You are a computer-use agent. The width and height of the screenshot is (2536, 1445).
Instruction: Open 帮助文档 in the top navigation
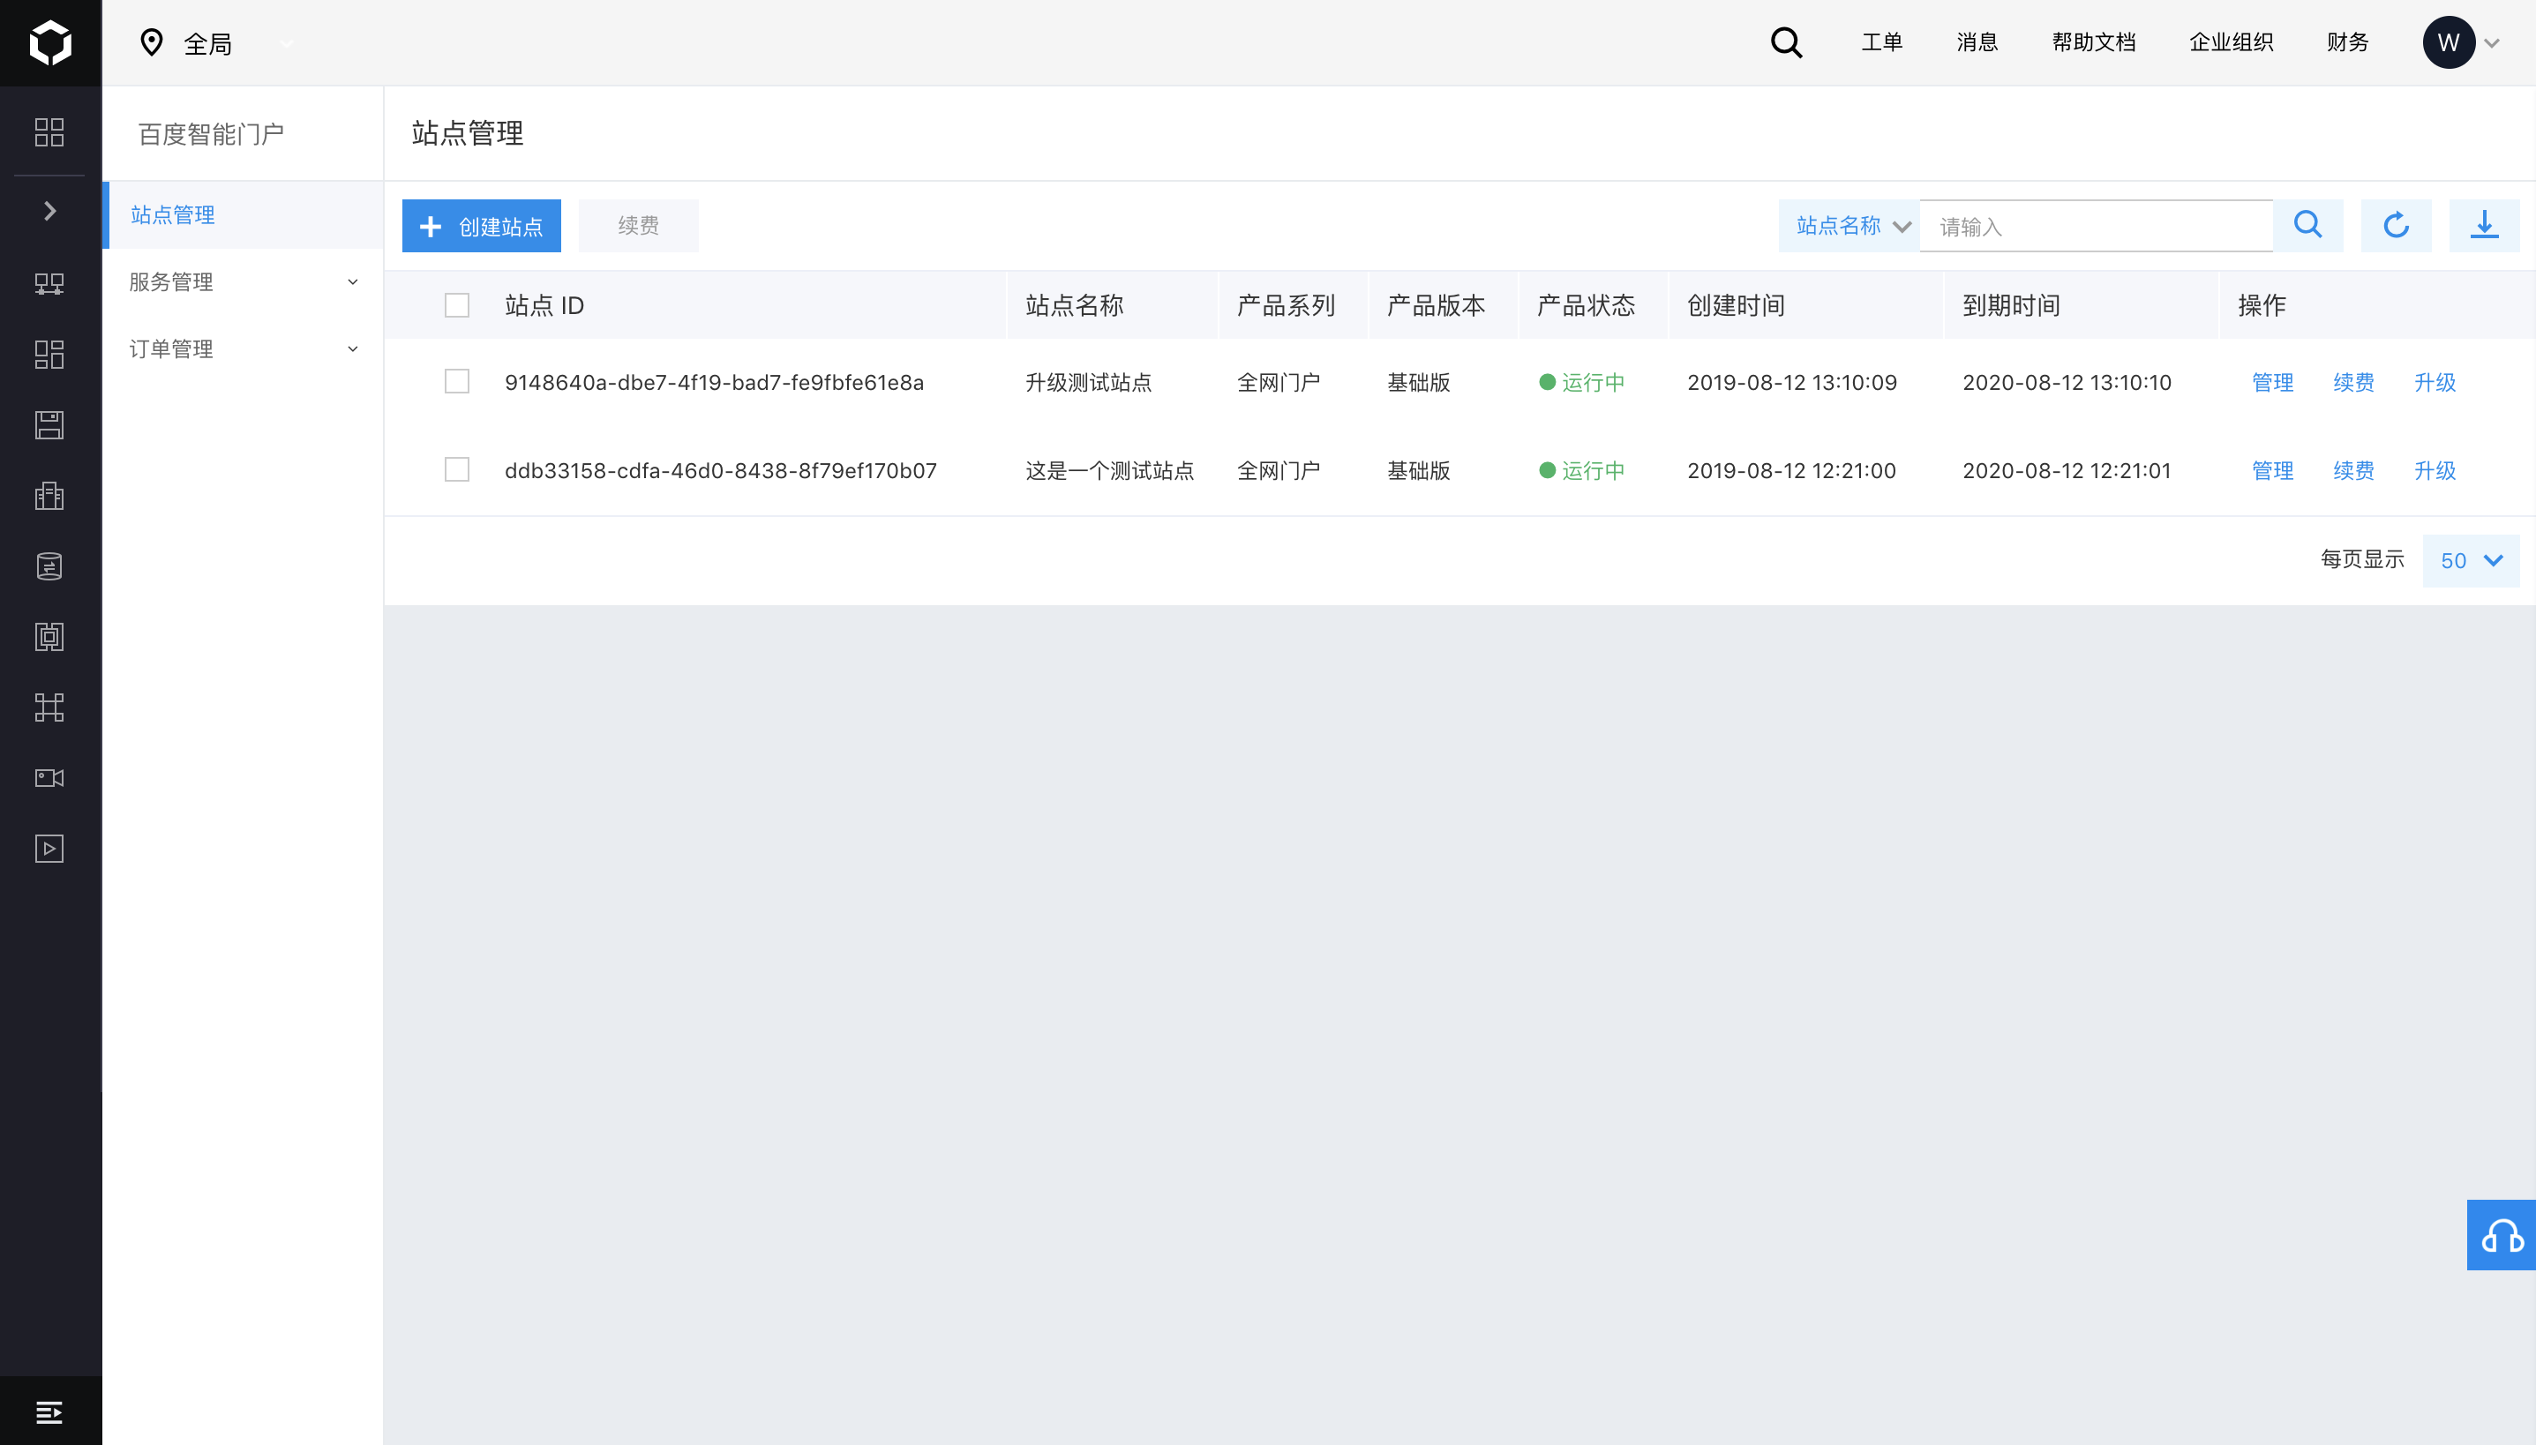pos(2093,42)
